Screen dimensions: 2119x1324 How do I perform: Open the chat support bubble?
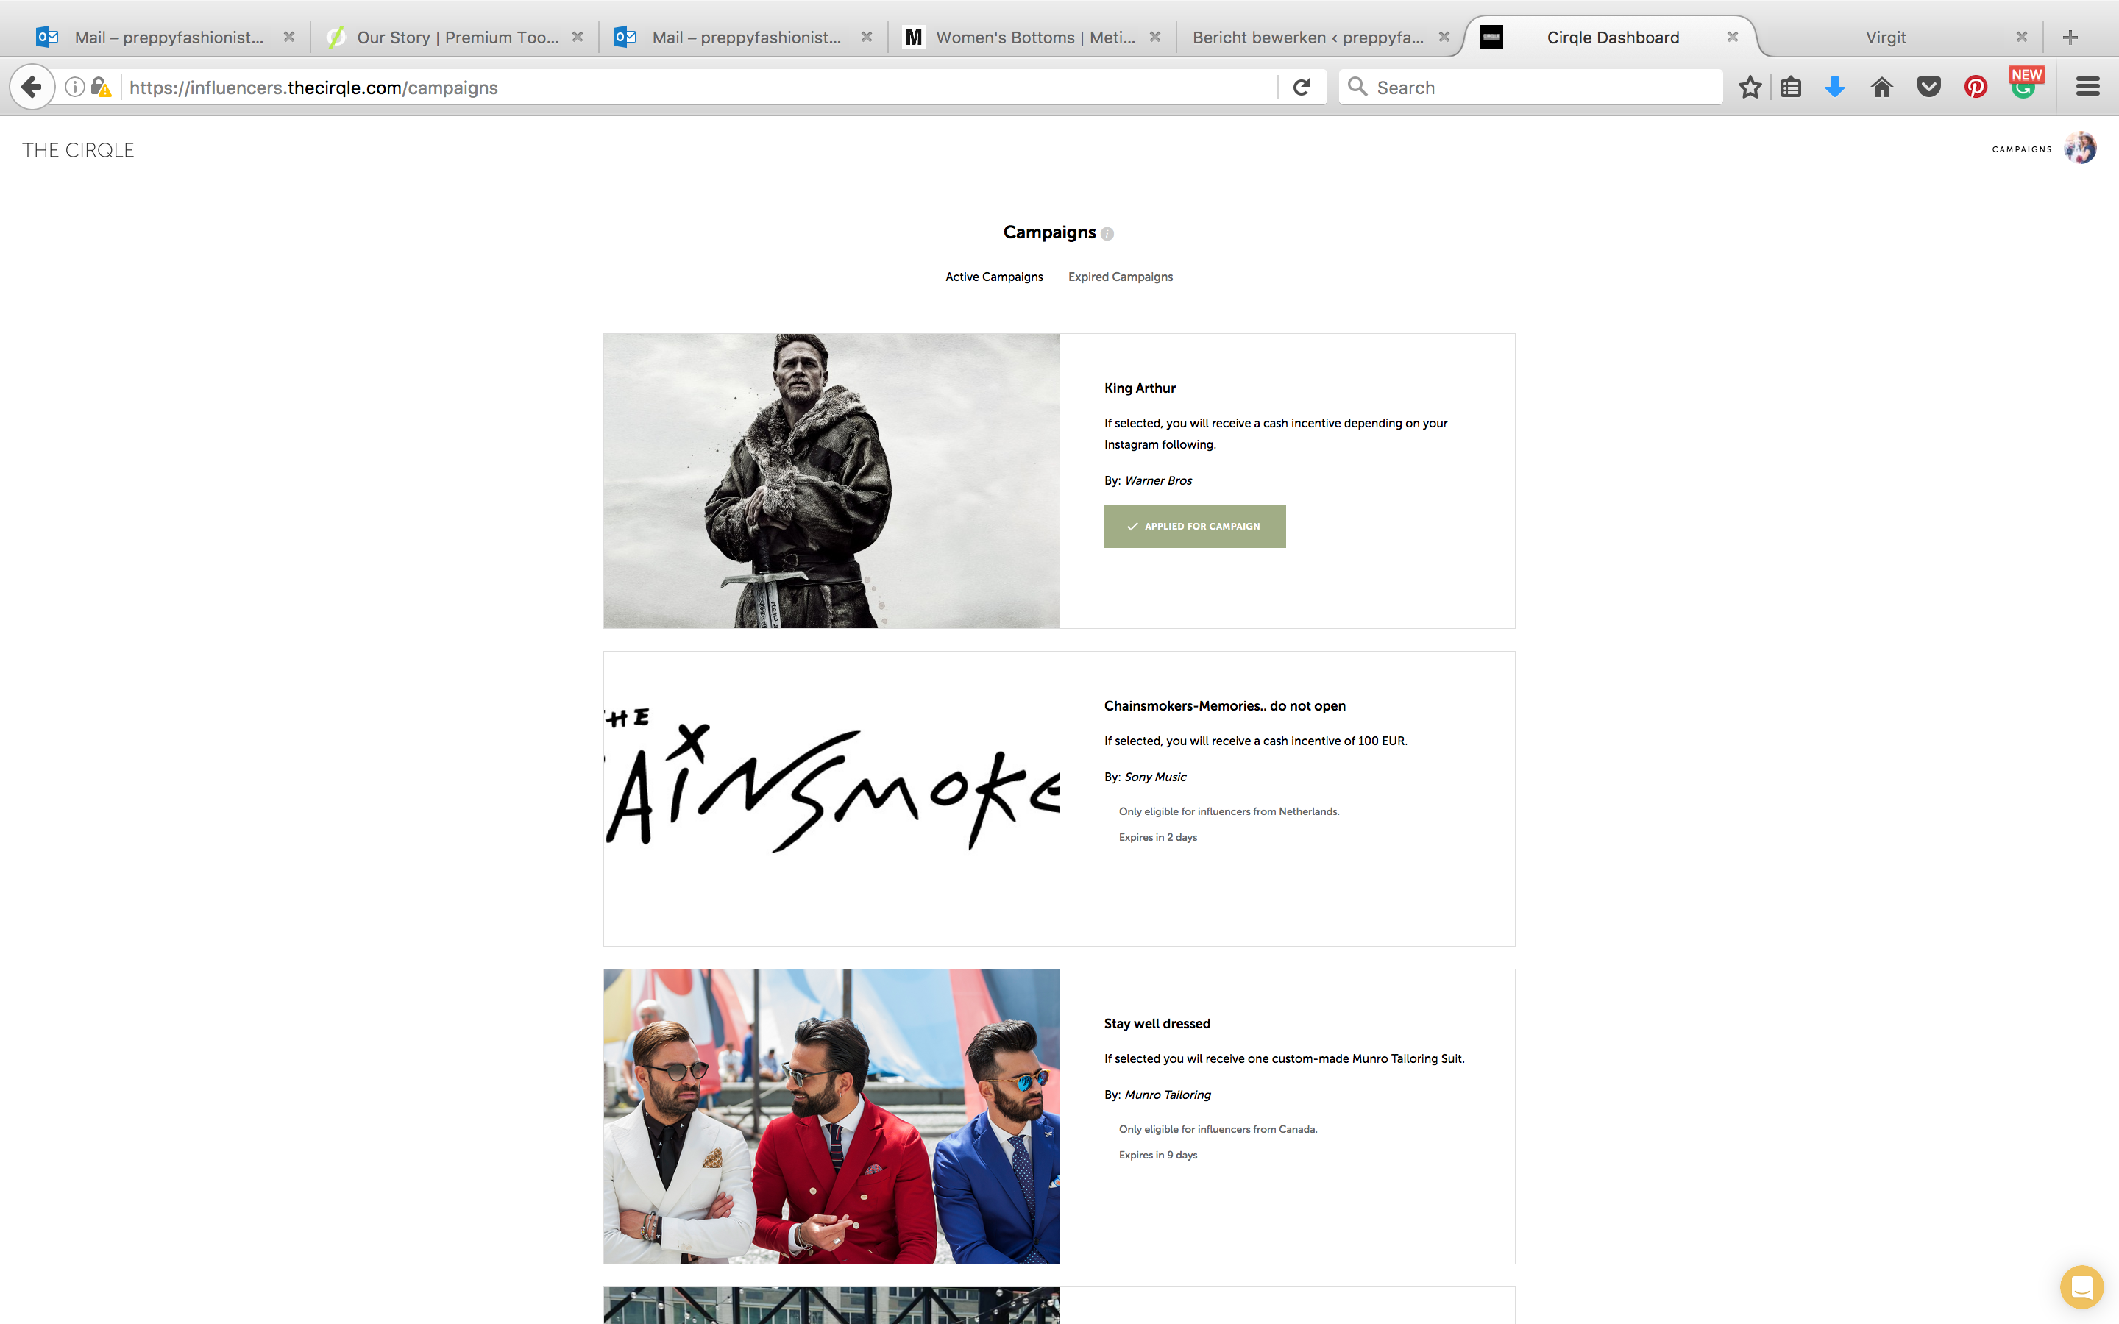[2081, 1287]
